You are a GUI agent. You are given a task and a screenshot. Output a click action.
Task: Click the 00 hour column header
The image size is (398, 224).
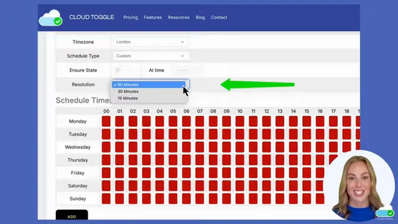point(106,111)
